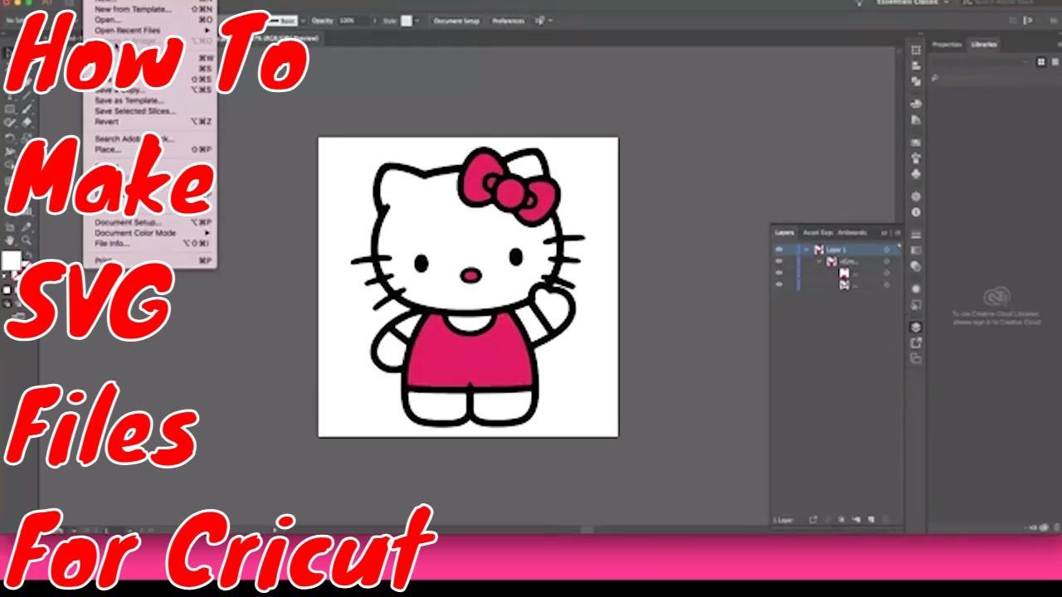Select the Shaper tool

9,123
